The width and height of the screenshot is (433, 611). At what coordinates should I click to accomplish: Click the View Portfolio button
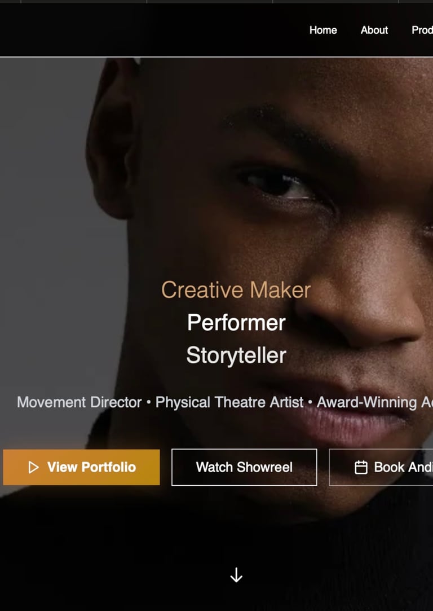81,467
